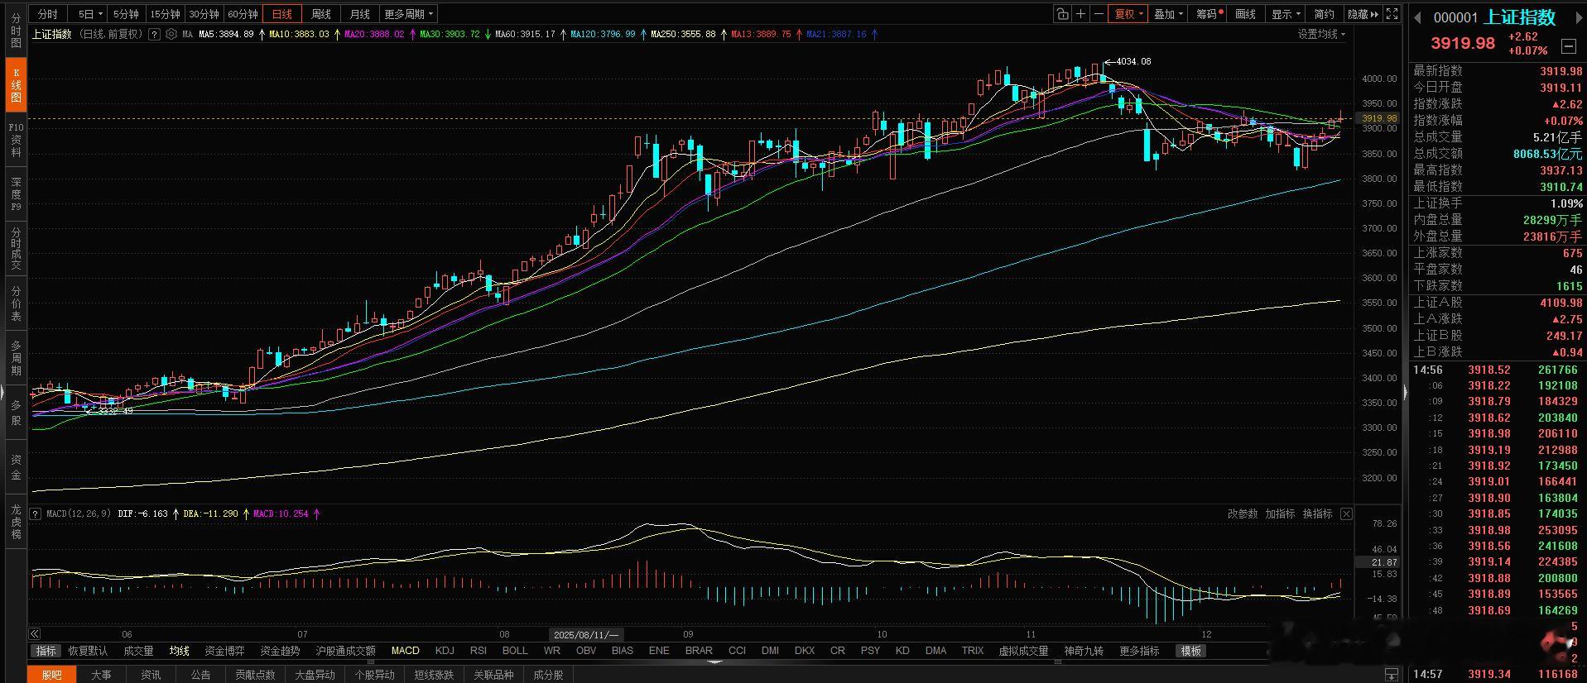Open the 模板 template selector
Viewport: 1587px width, 683px height.
tap(1190, 651)
